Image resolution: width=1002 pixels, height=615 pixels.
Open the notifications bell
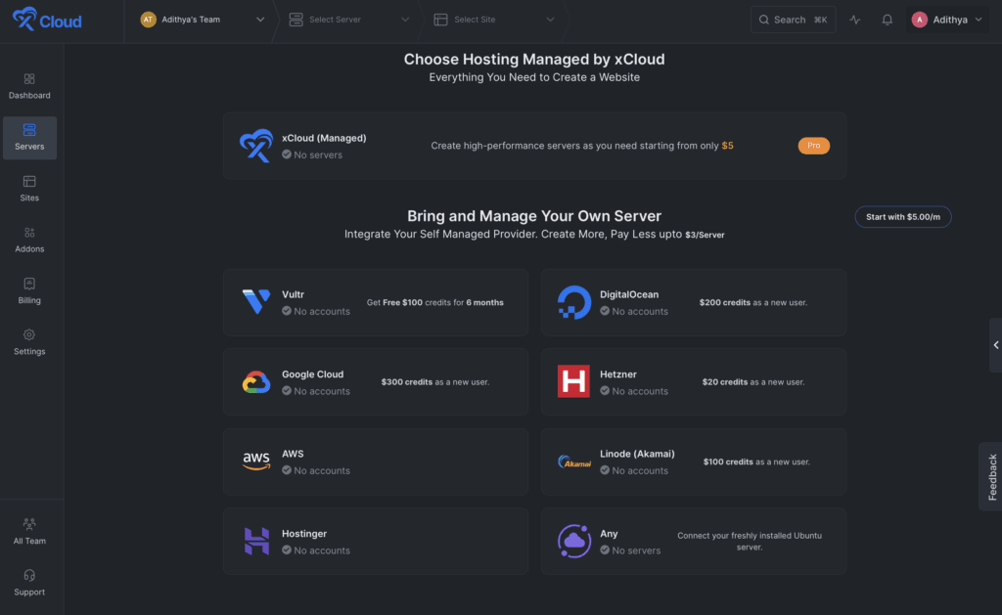click(887, 20)
